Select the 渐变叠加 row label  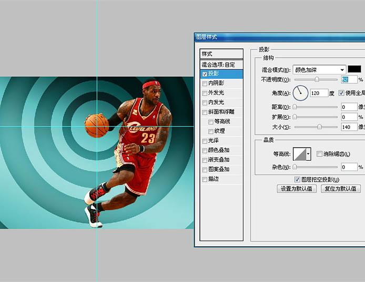pos(219,160)
